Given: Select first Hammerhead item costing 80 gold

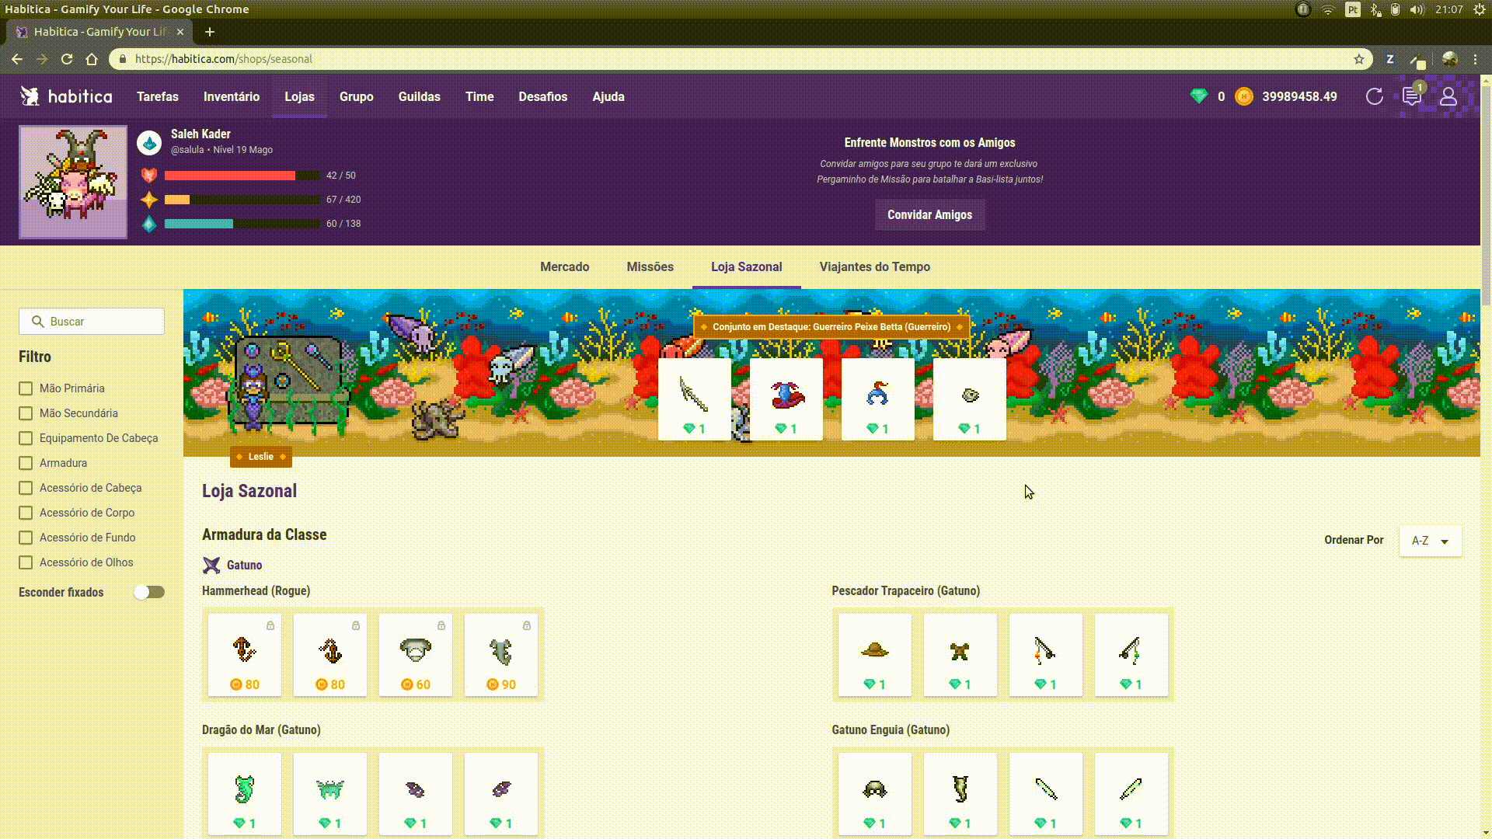Looking at the screenshot, I should 245,655.
